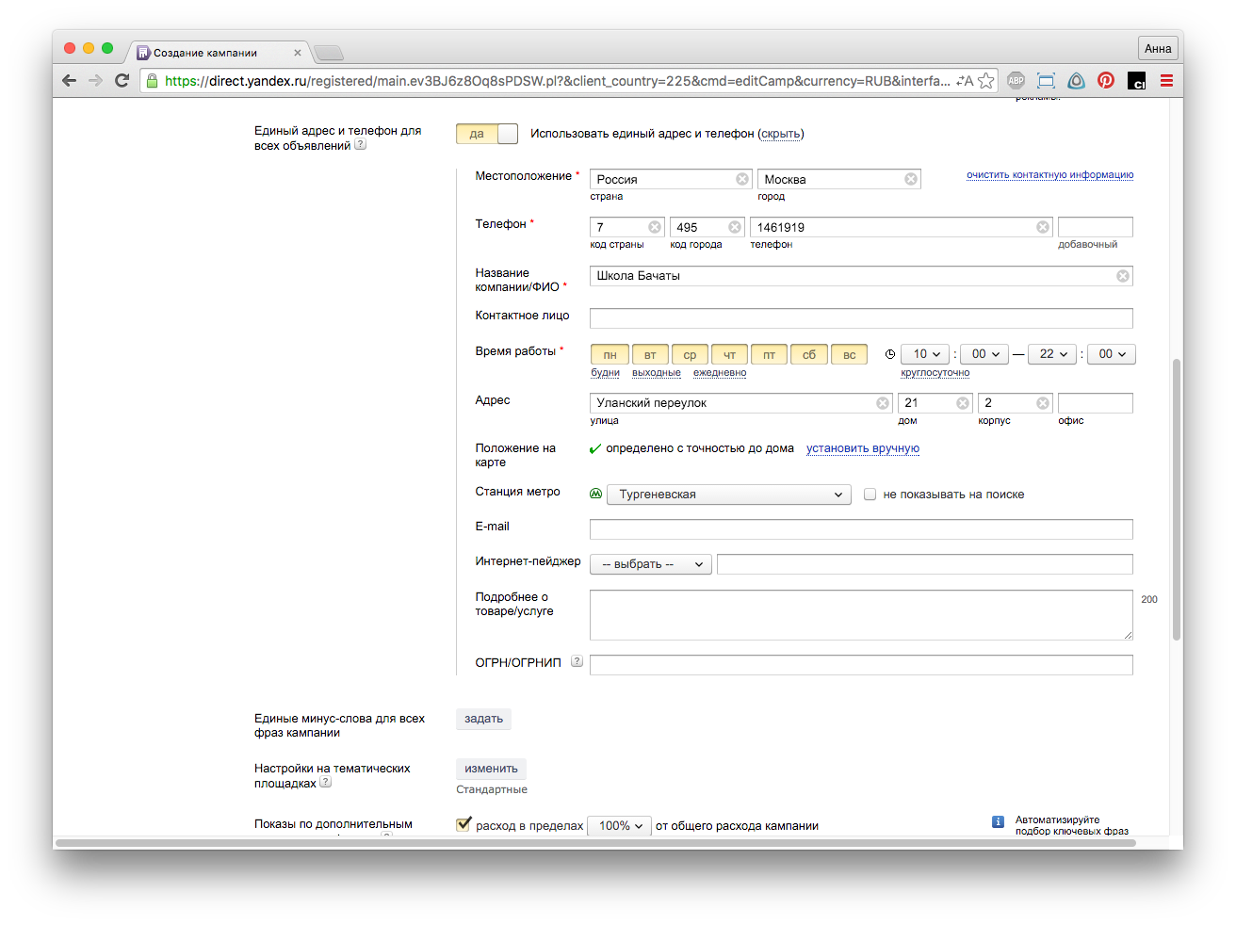Open the Интернет-пейджер "выбрать" dropdown
1236x925 pixels.
(651, 564)
